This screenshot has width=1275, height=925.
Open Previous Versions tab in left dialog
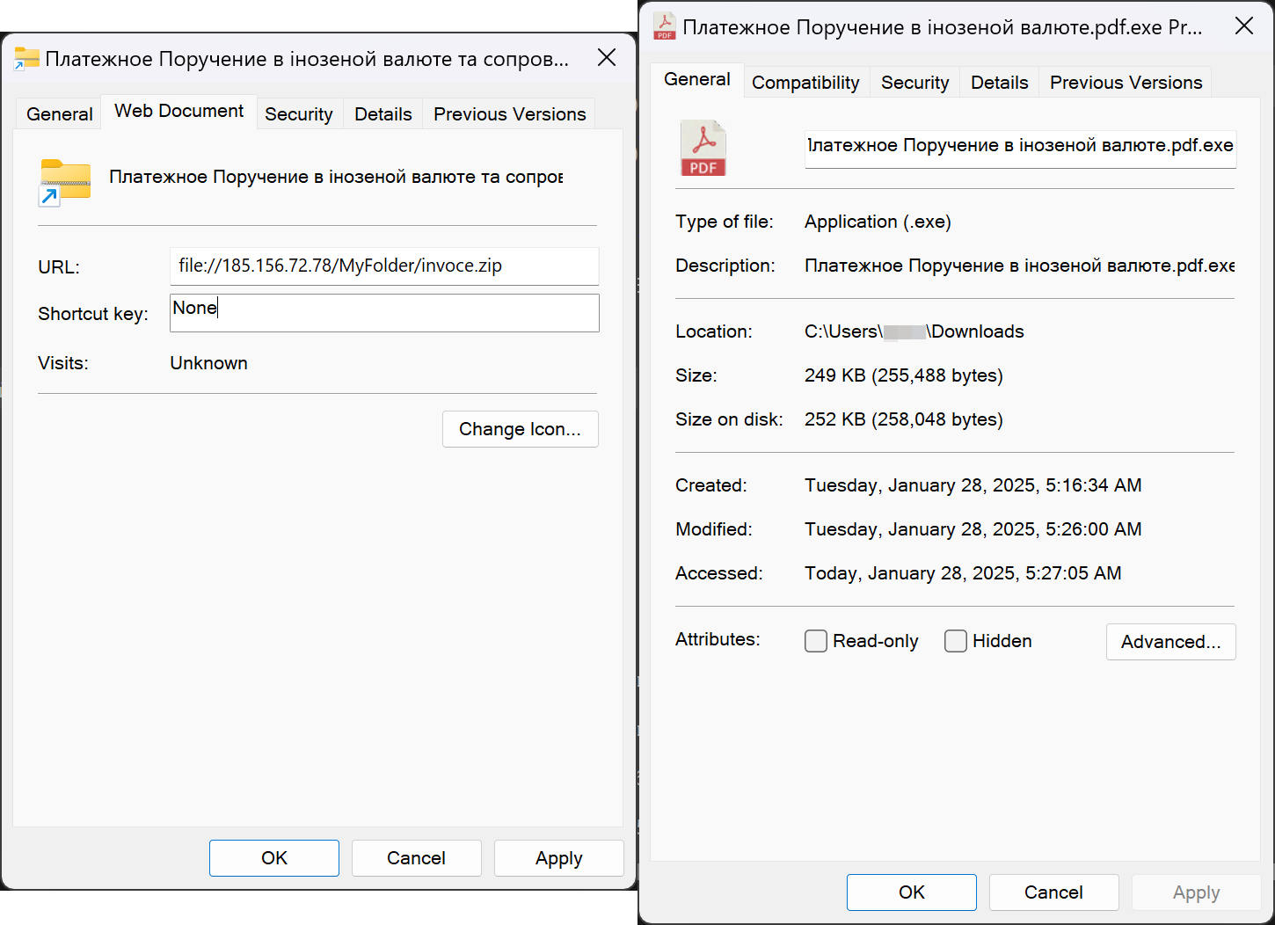pyautogui.click(x=510, y=114)
